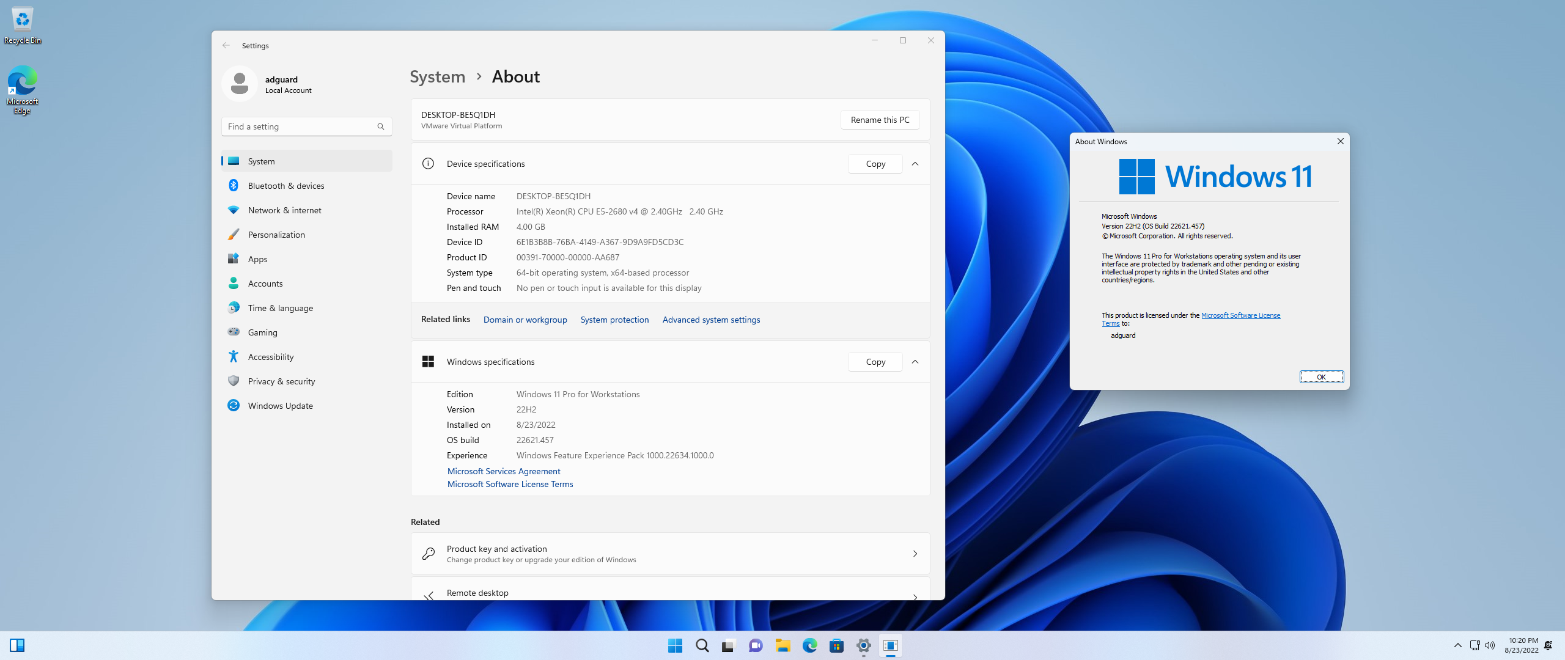
Task: Open Microsoft Edge icon on taskbar
Action: pyautogui.click(x=811, y=645)
